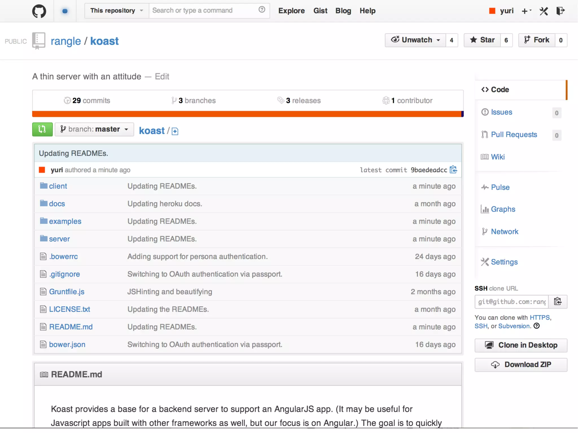
Task: Click the GitHub octocat logo
Action: tap(39, 11)
